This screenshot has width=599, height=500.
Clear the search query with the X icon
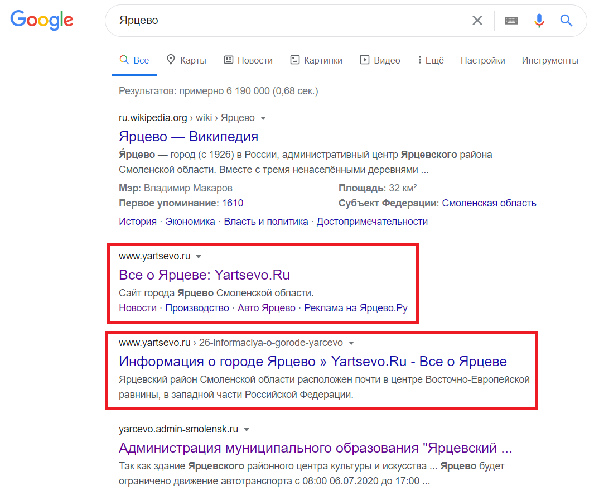point(477,20)
